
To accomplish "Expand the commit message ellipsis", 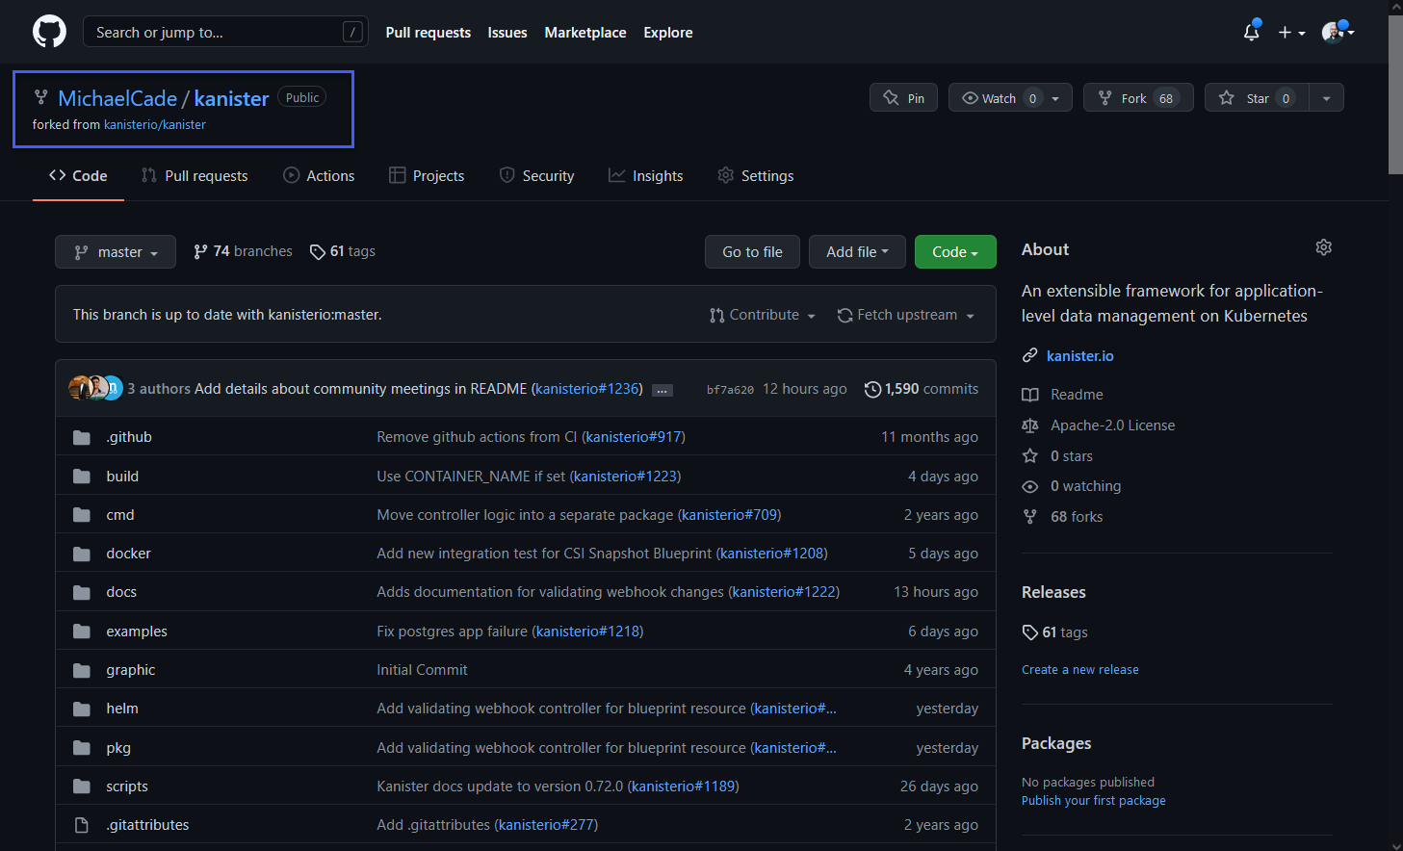I will pos(663,390).
